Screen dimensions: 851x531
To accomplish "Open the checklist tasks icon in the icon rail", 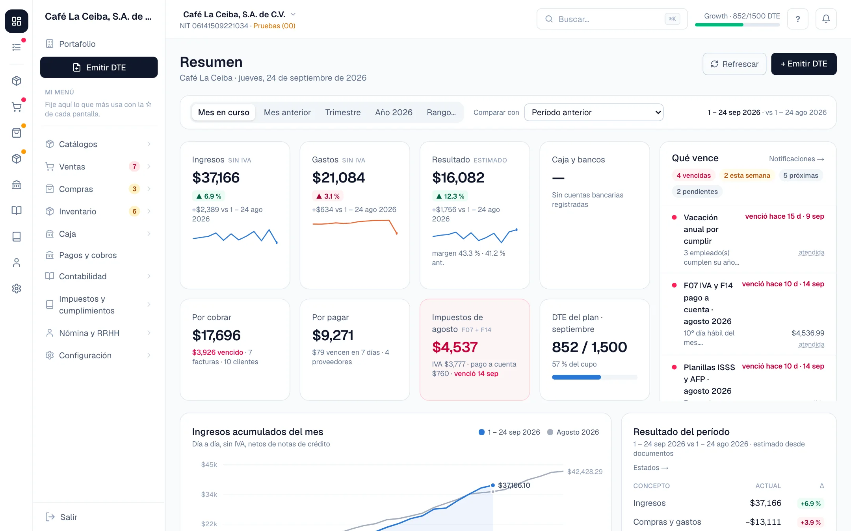I will (x=17, y=47).
